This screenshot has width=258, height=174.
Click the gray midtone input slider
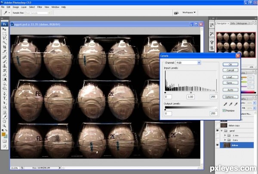[x=191, y=93]
